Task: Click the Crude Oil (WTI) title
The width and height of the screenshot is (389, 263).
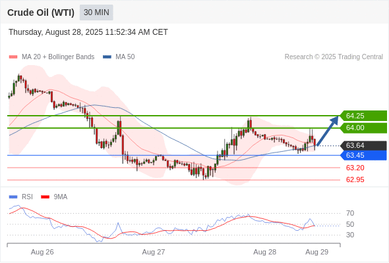Action: (41, 12)
